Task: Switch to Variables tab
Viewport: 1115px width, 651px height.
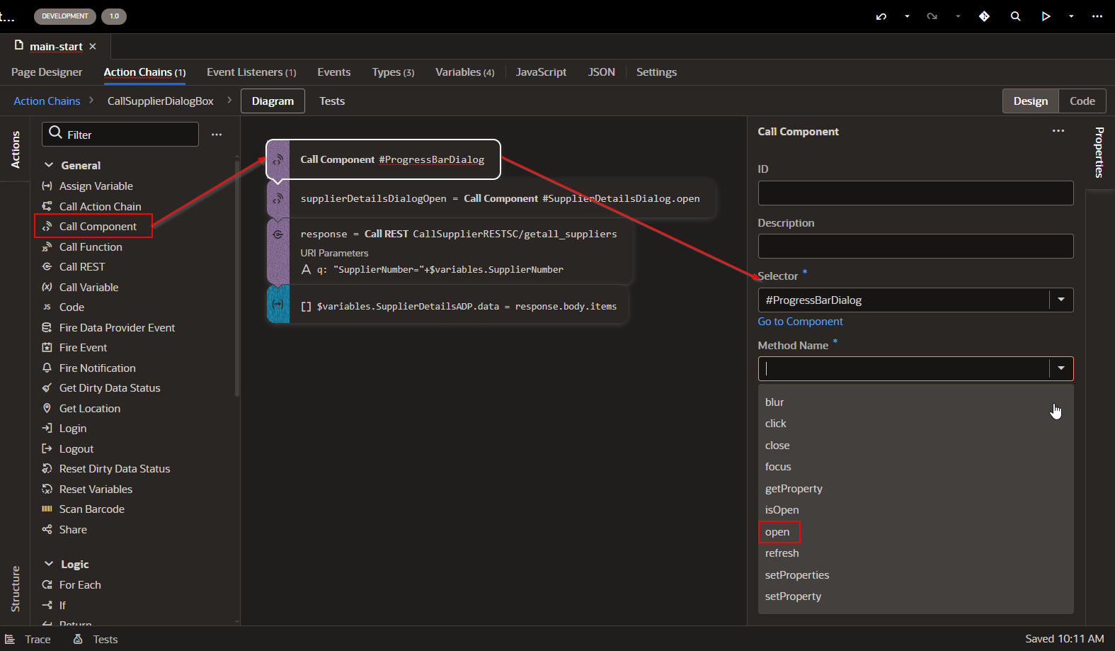Action: (464, 72)
